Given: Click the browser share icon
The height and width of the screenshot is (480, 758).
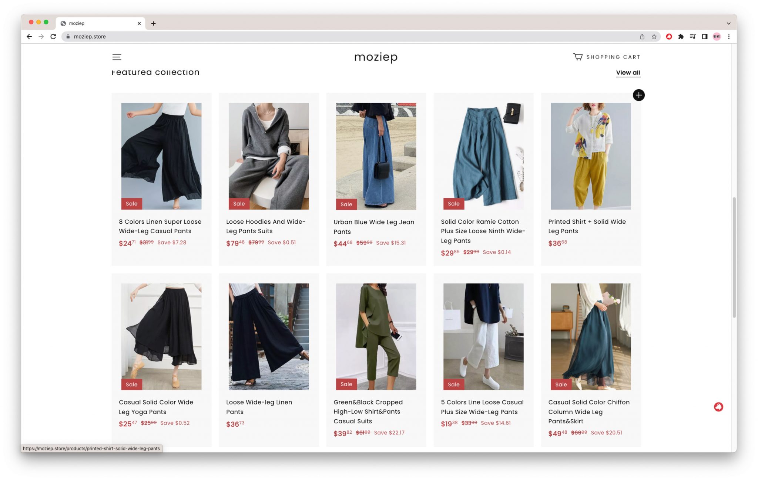Looking at the screenshot, I should click(x=642, y=37).
